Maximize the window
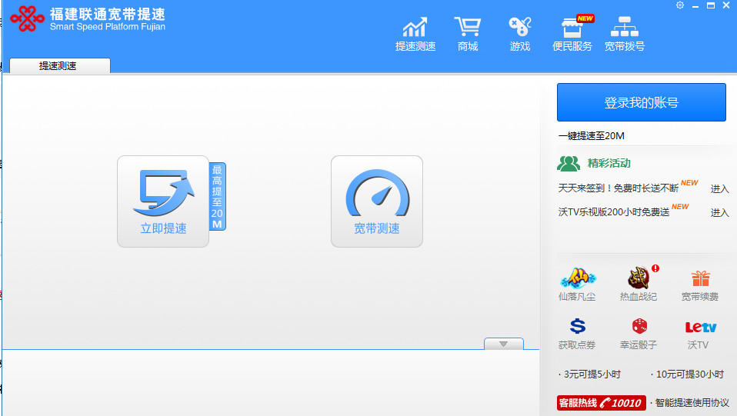Image resolution: width=737 pixels, height=416 pixels. pyautogui.click(x=711, y=5)
